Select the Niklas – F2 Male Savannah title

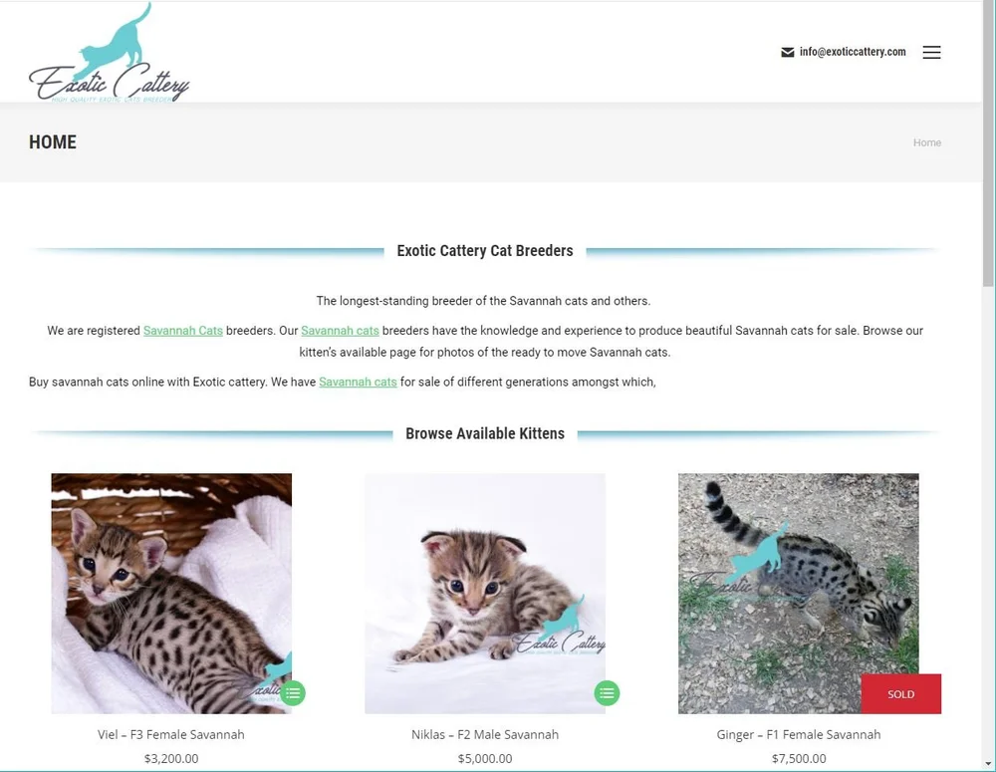pyautogui.click(x=485, y=734)
